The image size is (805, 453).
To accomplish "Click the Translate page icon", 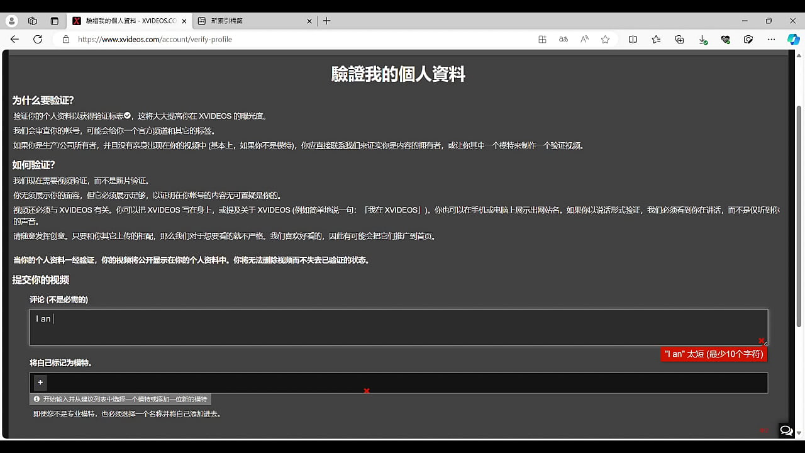I will click(x=563, y=39).
